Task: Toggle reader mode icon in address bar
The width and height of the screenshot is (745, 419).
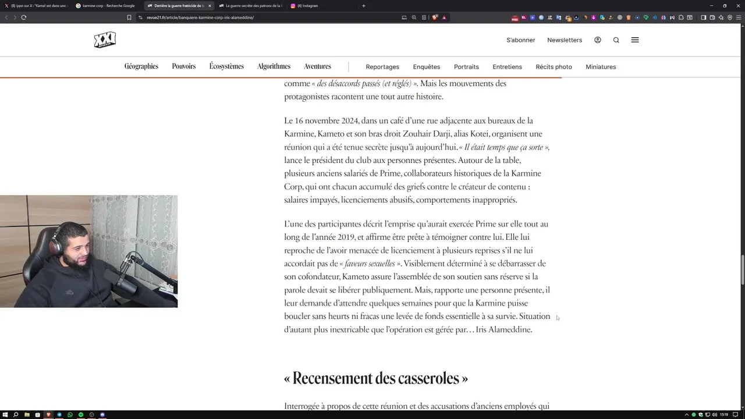Action: pos(424,17)
